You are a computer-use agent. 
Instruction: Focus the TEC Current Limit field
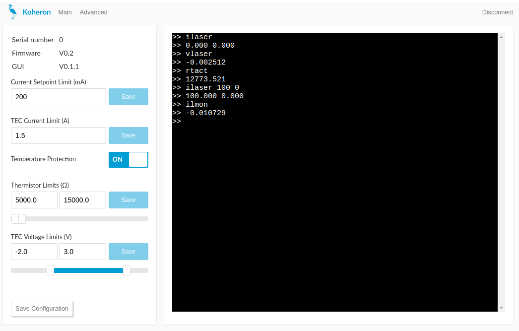59,135
